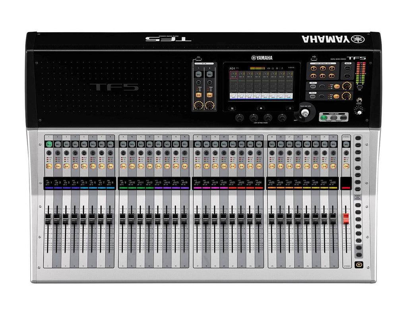Tap the Home icon below the touchscreen
The image size is (407, 315).
[261, 108]
